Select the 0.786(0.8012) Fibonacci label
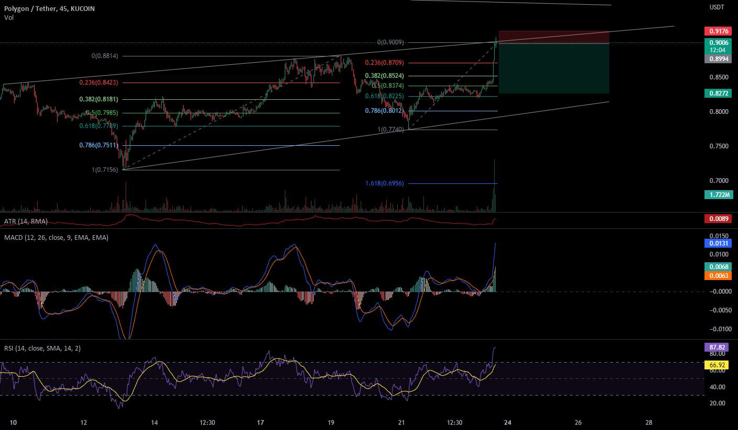 384,111
